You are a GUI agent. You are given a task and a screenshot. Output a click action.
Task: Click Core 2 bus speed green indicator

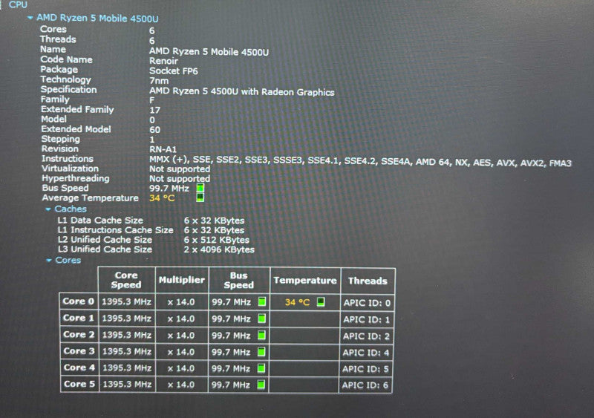pos(261,335)
